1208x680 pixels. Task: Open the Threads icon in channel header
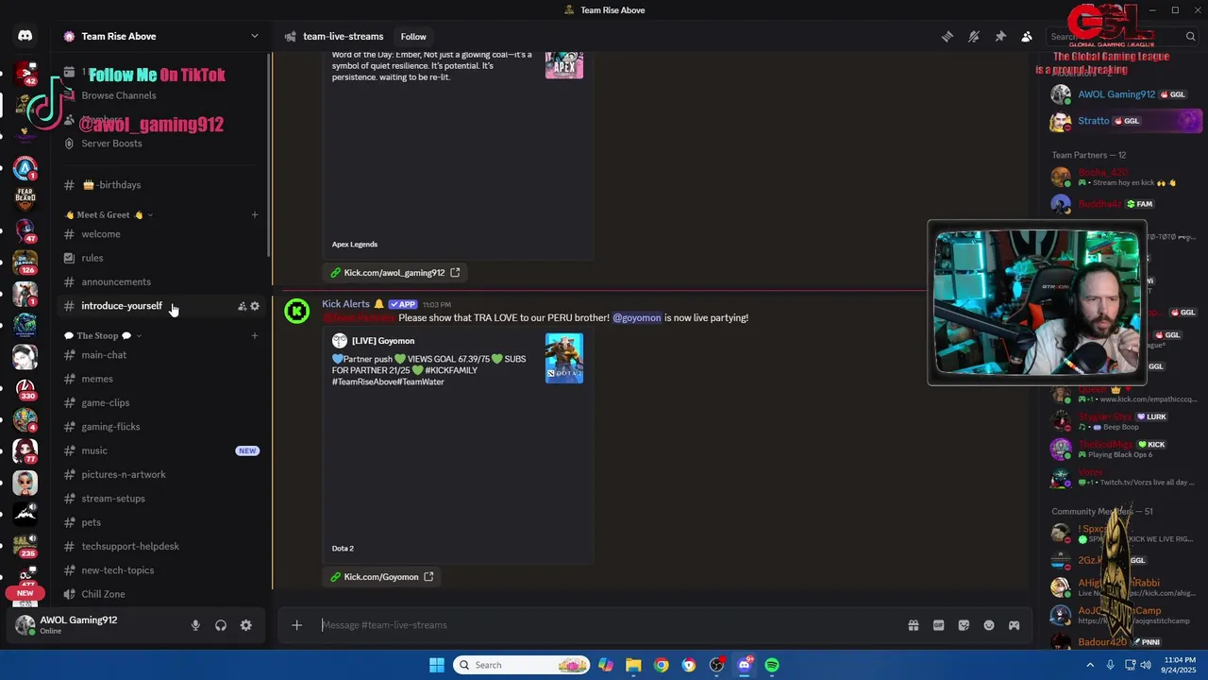tap(948, 37)
